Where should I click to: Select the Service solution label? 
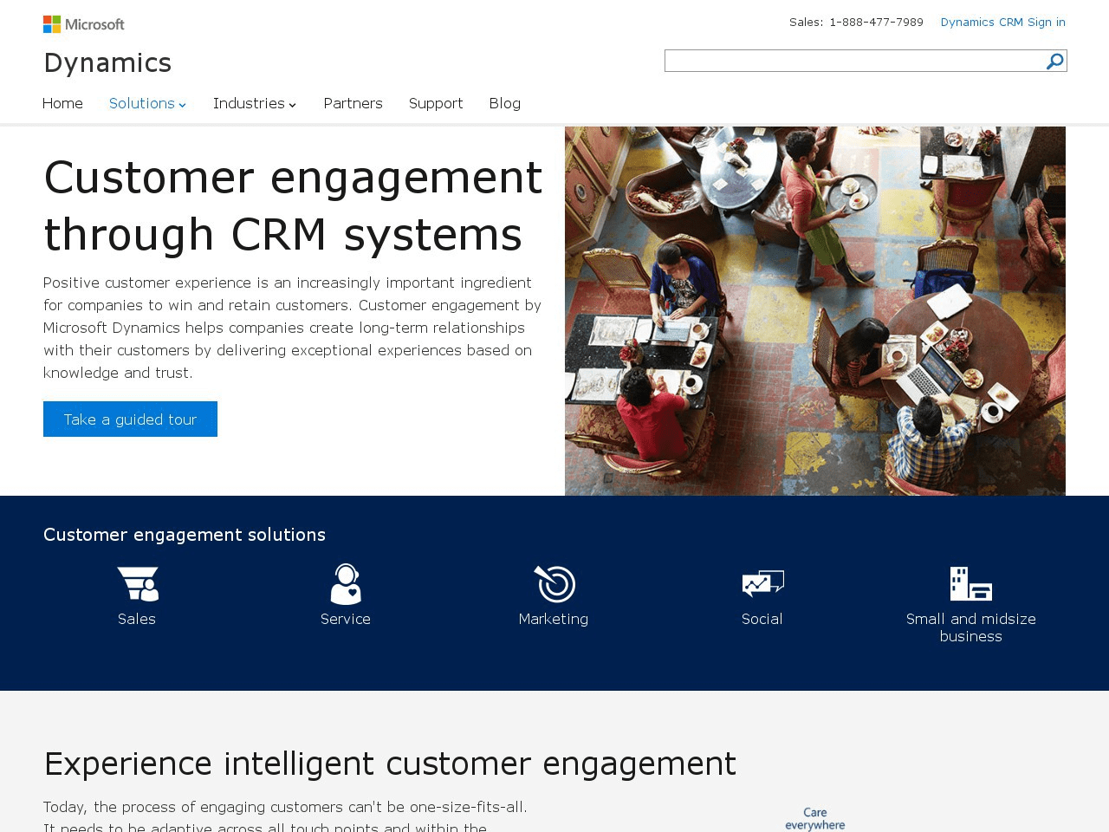346,619
